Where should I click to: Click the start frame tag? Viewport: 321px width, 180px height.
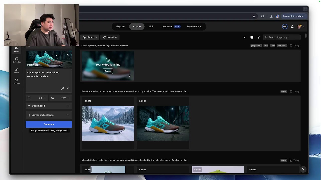click(x=282, y=46)
